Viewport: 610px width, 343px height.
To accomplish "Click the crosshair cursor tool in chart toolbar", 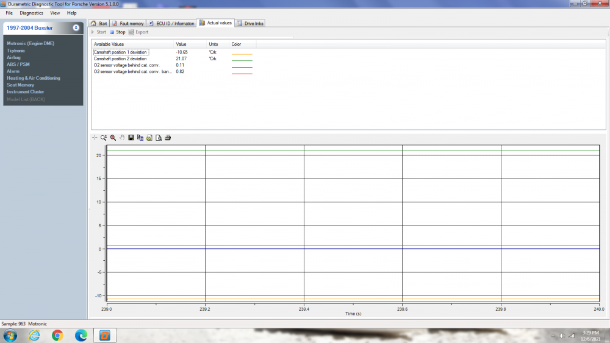I will tap(95, 138).
